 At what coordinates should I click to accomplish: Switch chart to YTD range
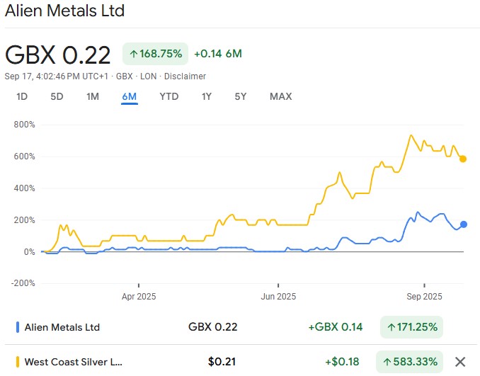tap(169, 97)
